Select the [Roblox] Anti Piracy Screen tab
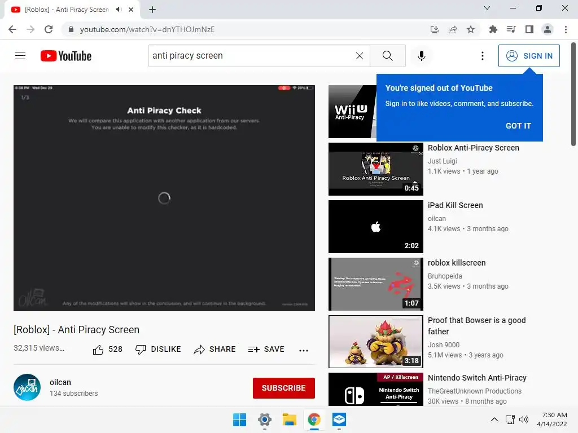 [67, 10]
